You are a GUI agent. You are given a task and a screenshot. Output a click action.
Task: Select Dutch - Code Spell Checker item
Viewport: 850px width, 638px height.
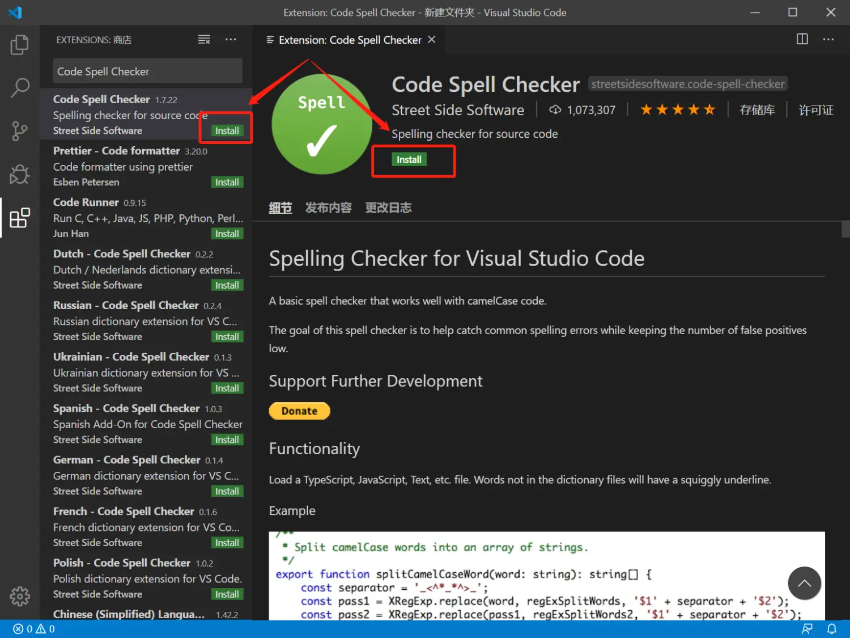tap(146, 269)
